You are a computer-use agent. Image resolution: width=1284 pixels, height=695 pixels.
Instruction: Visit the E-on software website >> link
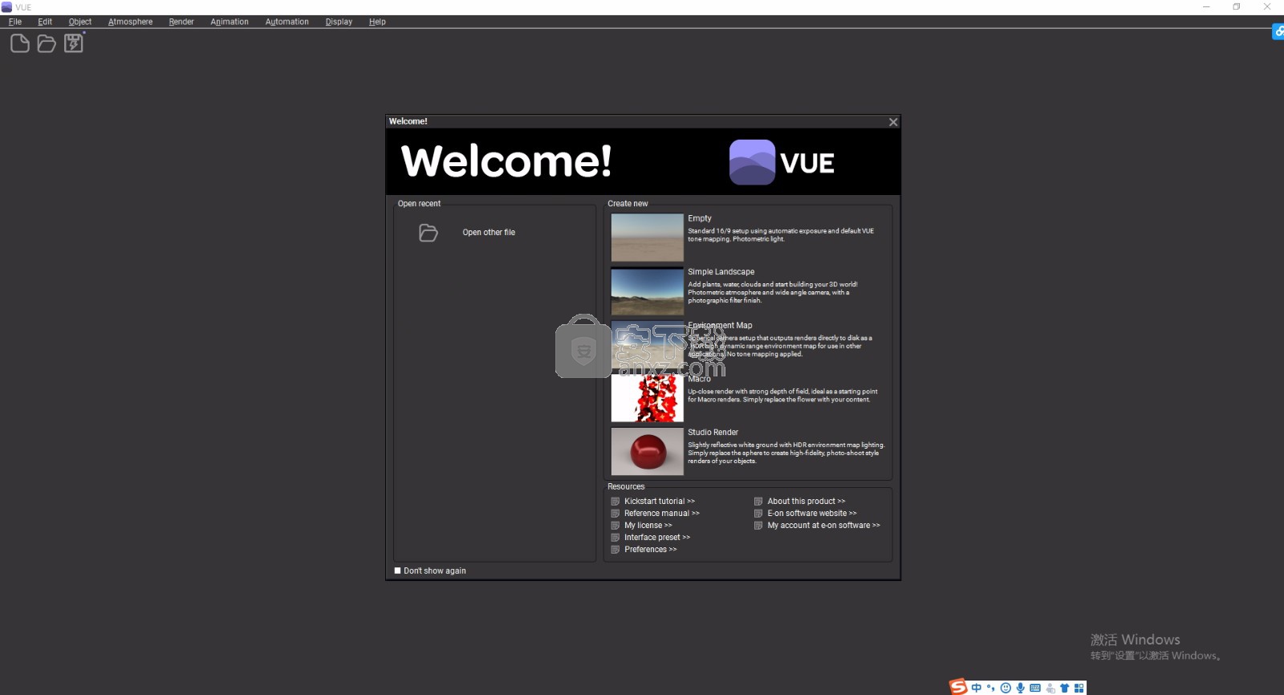click(812, 514)
